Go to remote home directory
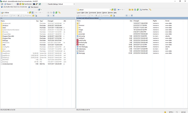Viewport: 188px width, 113px height. 135,10
